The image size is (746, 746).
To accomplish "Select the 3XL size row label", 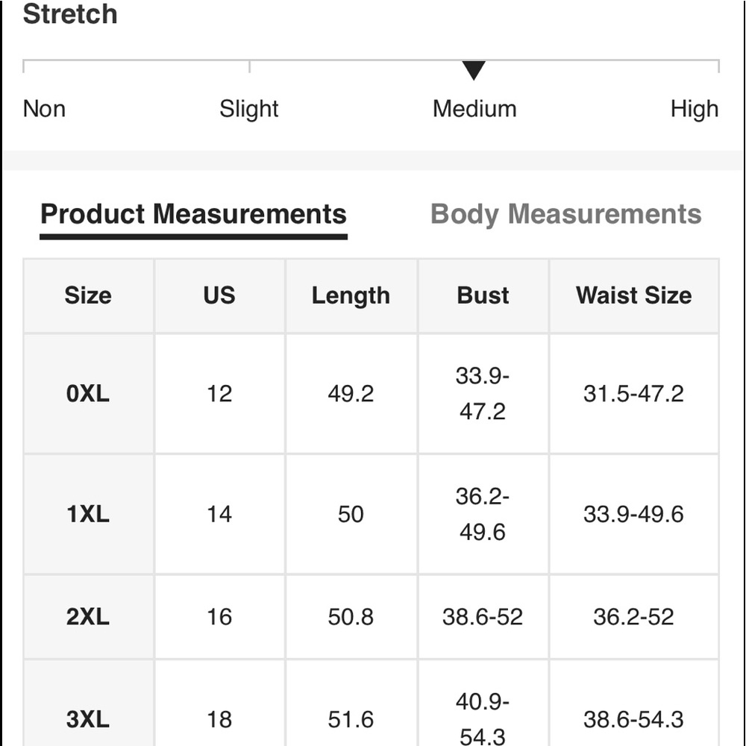I will tap(88, 719).
